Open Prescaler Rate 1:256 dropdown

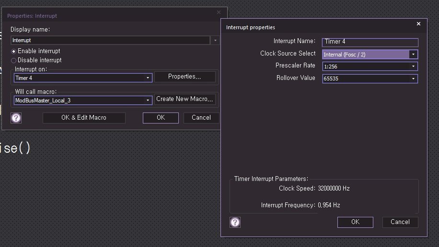(x=413, y=67)
